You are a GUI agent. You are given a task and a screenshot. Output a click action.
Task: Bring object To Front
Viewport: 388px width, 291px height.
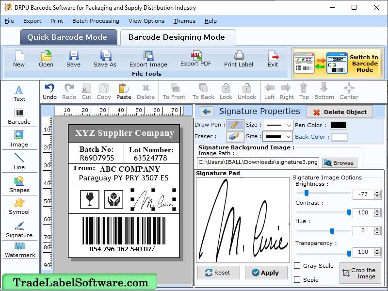click(x=174, y=91)
